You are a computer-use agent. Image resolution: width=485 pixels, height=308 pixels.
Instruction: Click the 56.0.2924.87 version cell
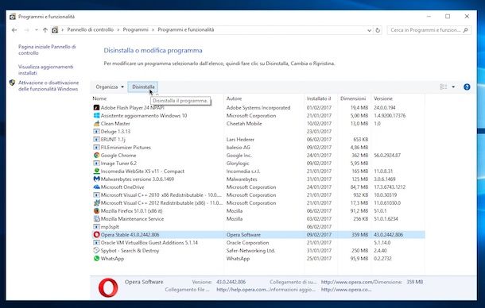(x=387, y=155)
